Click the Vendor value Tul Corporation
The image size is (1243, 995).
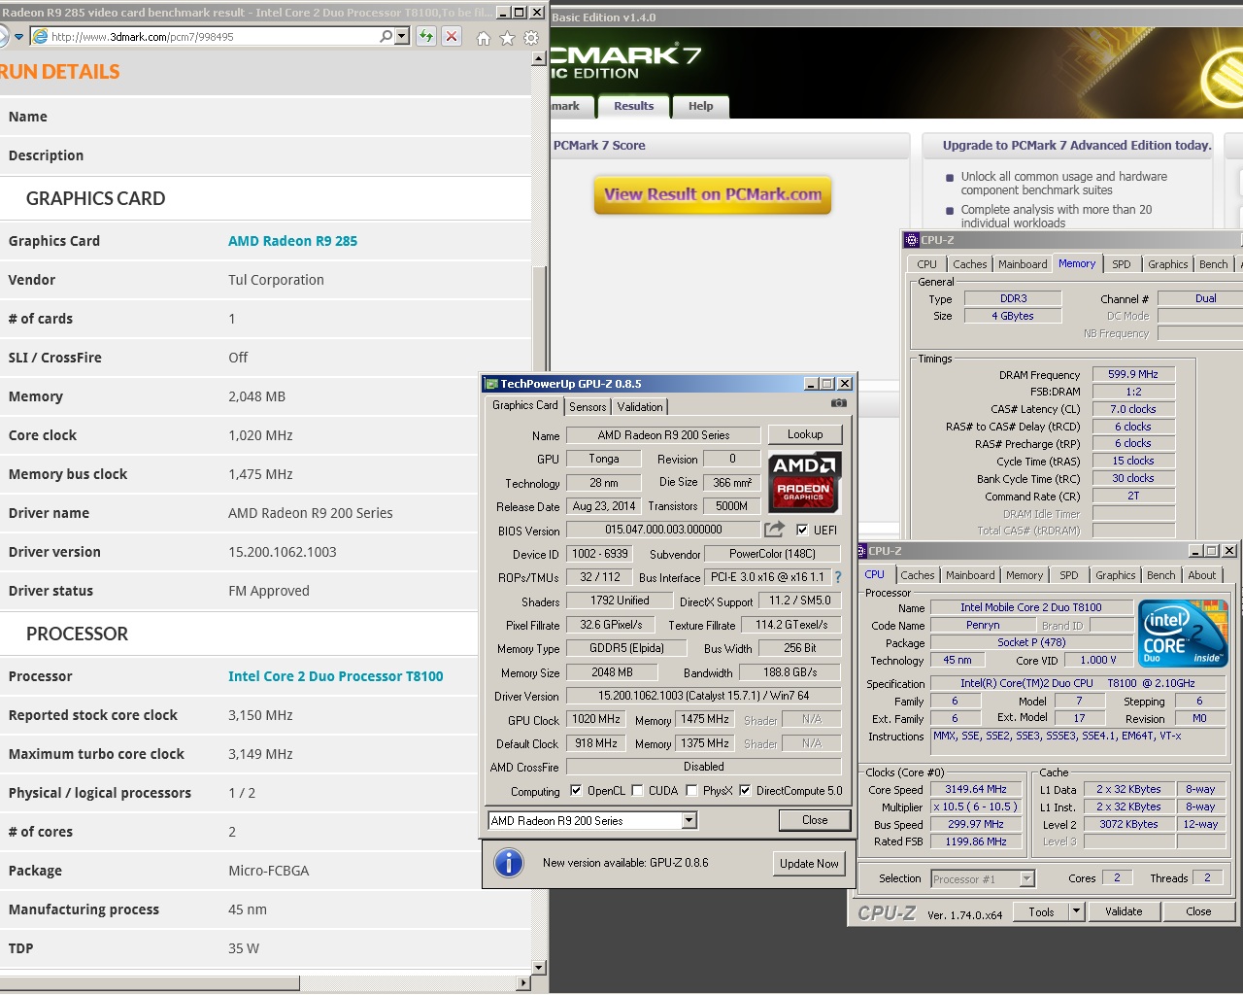pyautogui.click(x=276, y=280)
